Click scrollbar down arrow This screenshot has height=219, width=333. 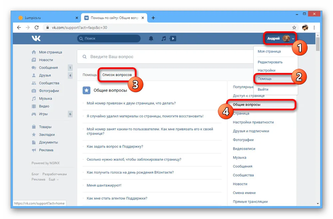[x=318, y=203]
